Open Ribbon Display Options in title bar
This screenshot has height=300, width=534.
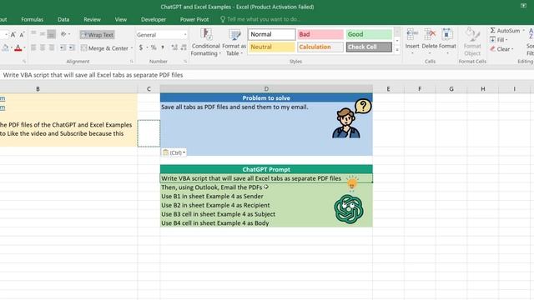(523, 6)
